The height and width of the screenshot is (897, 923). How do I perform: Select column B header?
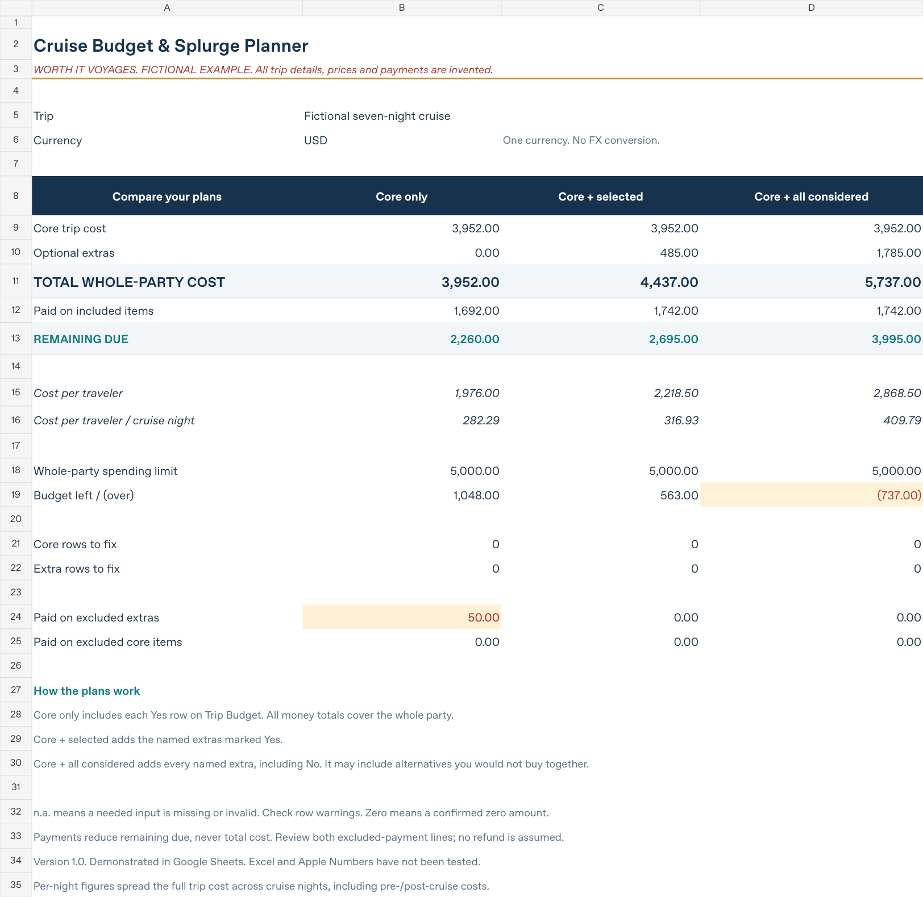point(402,8)
